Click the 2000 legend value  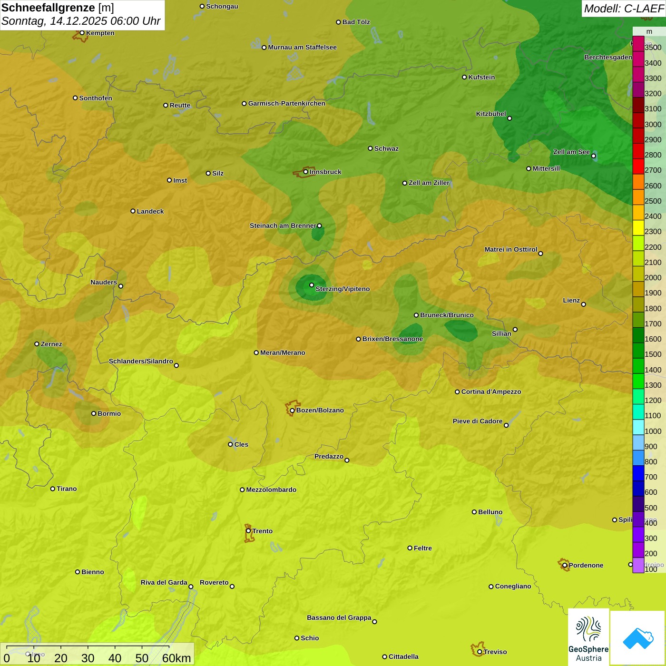(x=653, y=277)
